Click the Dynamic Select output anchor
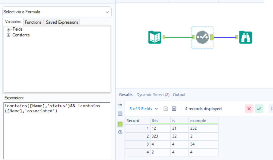 212,37
